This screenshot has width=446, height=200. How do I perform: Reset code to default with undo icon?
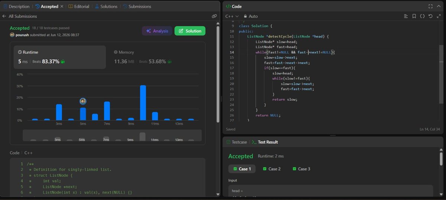(x=430, y=16)
